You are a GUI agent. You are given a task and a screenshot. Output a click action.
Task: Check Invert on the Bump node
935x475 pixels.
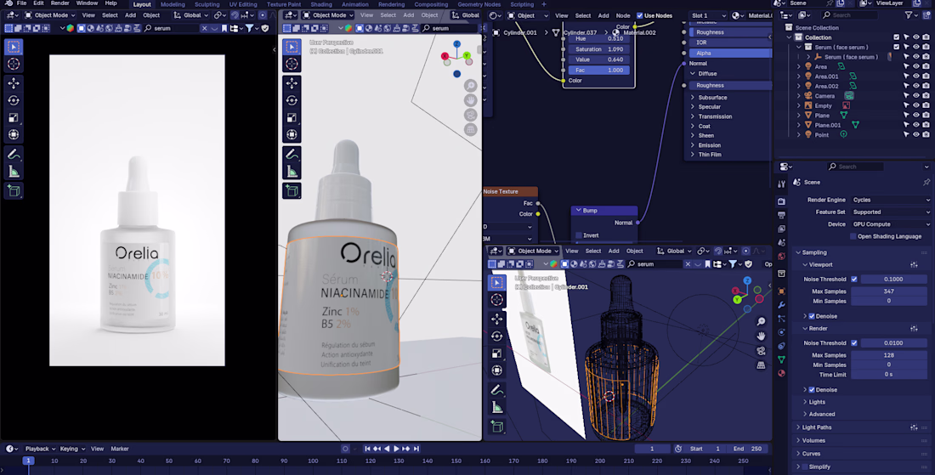578,235
